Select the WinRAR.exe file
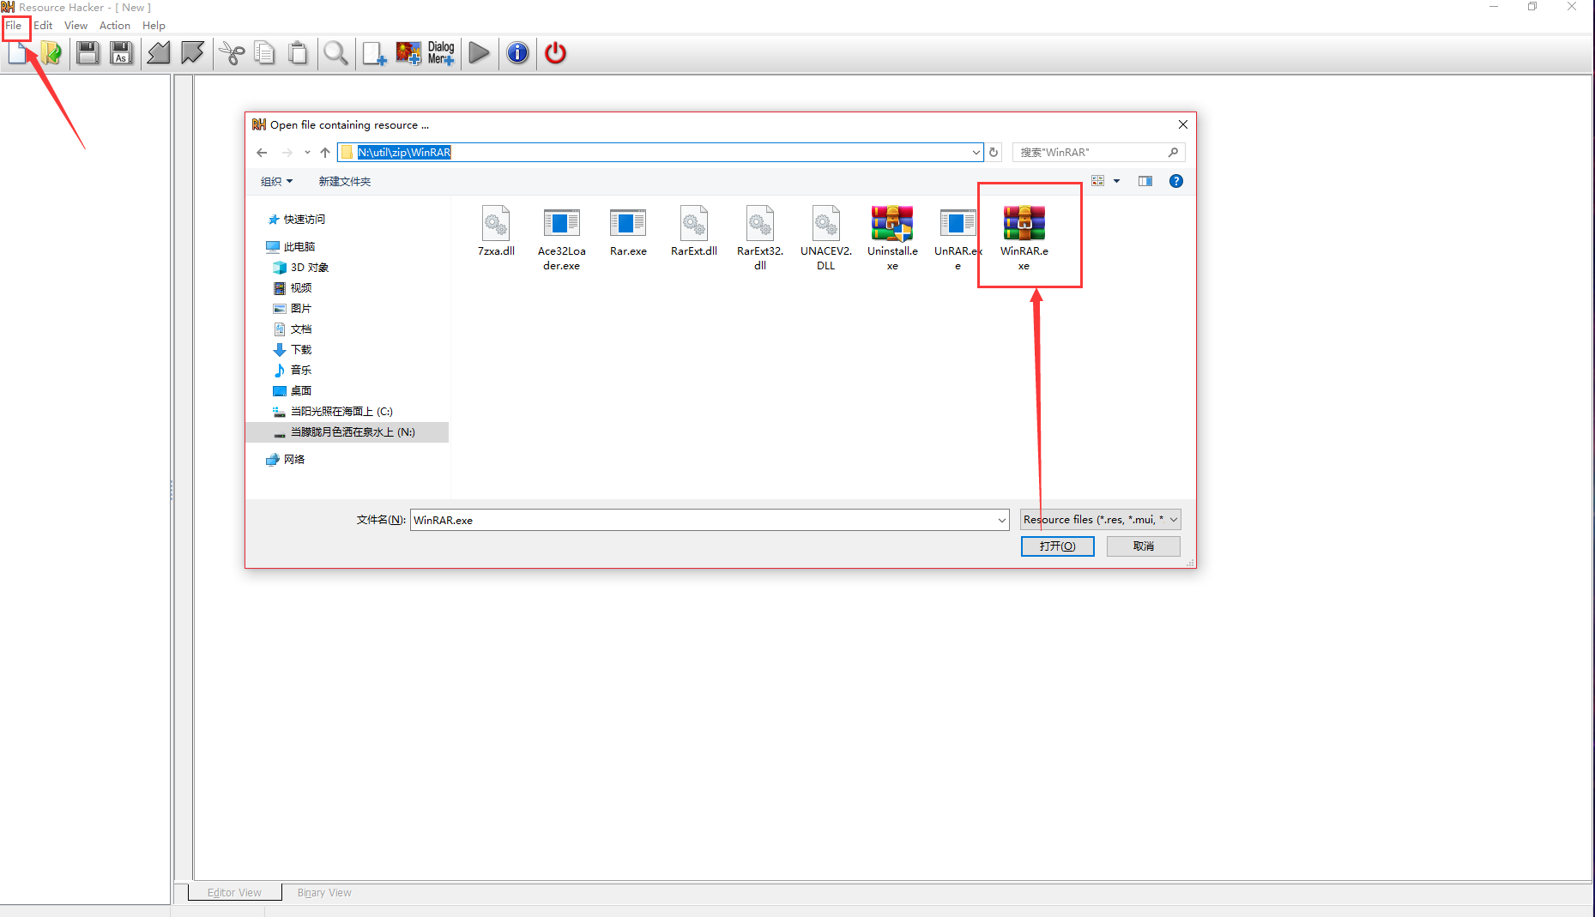The image size is (1595, 917). [x=1024, y=238]
